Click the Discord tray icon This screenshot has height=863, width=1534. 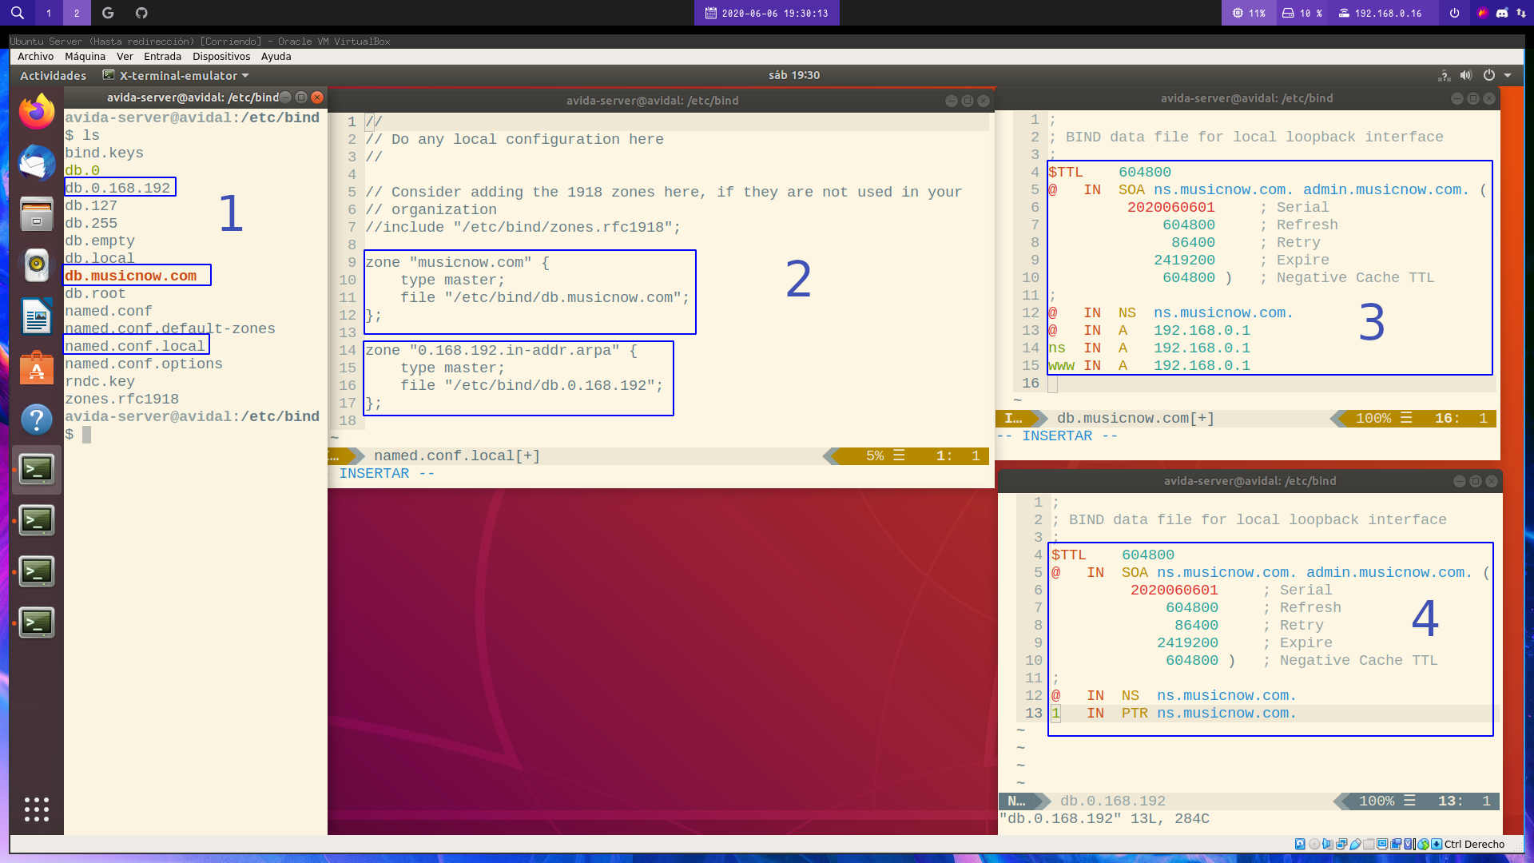[x=1501, y=13]
